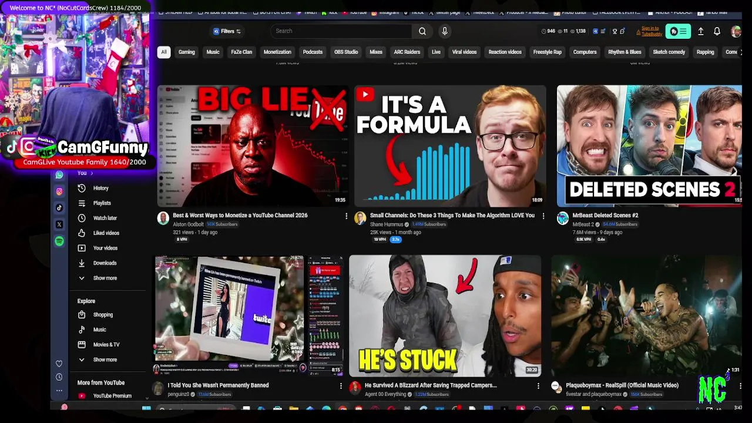
Task: Expand the You section chevron
Action: coord(92,173)
